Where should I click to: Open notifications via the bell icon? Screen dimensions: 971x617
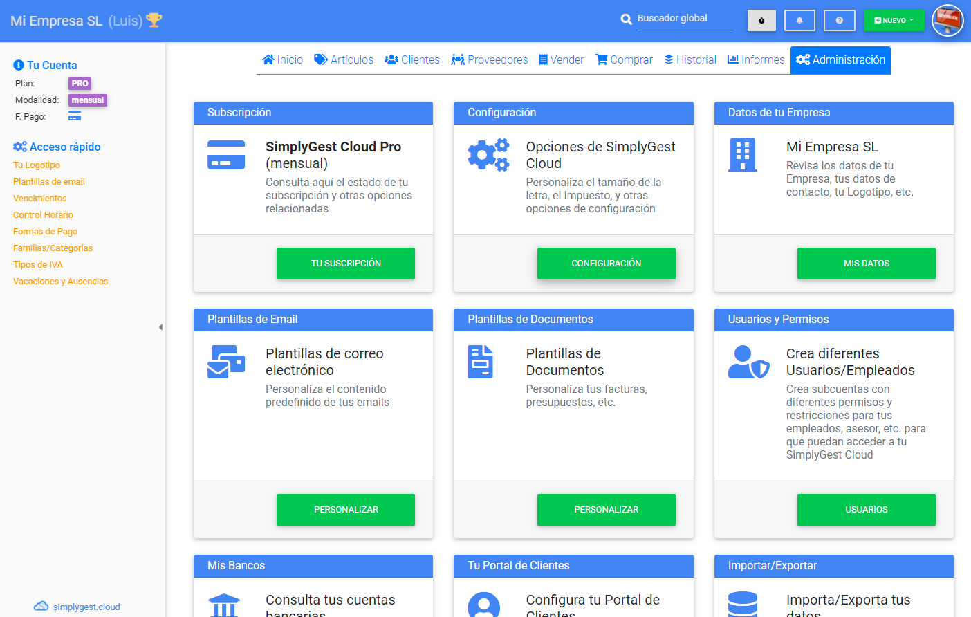799,20
